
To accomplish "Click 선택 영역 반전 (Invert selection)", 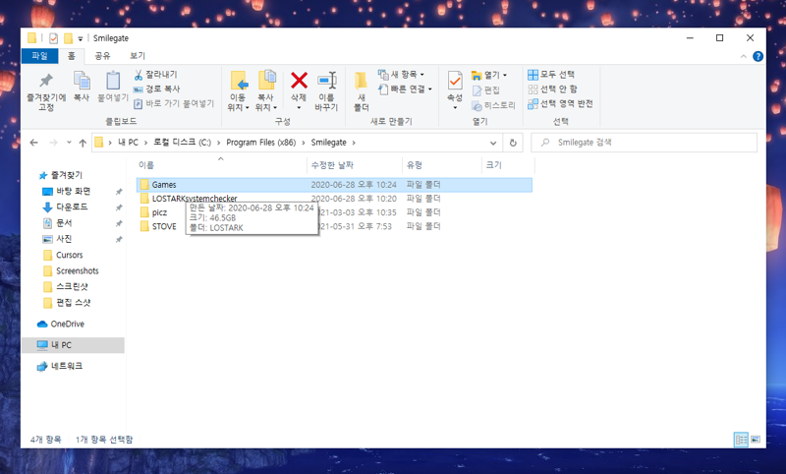I will pyautogui.click(x=560, y=103).
